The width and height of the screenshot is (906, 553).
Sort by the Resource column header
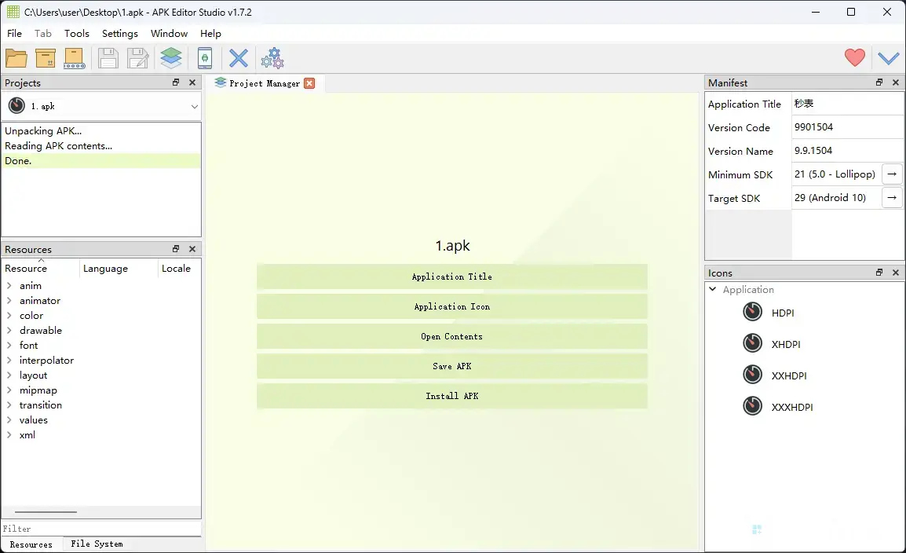pos(41,268)
